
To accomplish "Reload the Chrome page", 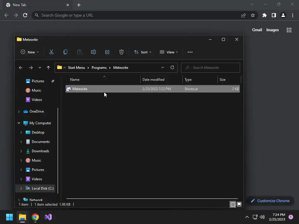I will click(x=25, y=15).
